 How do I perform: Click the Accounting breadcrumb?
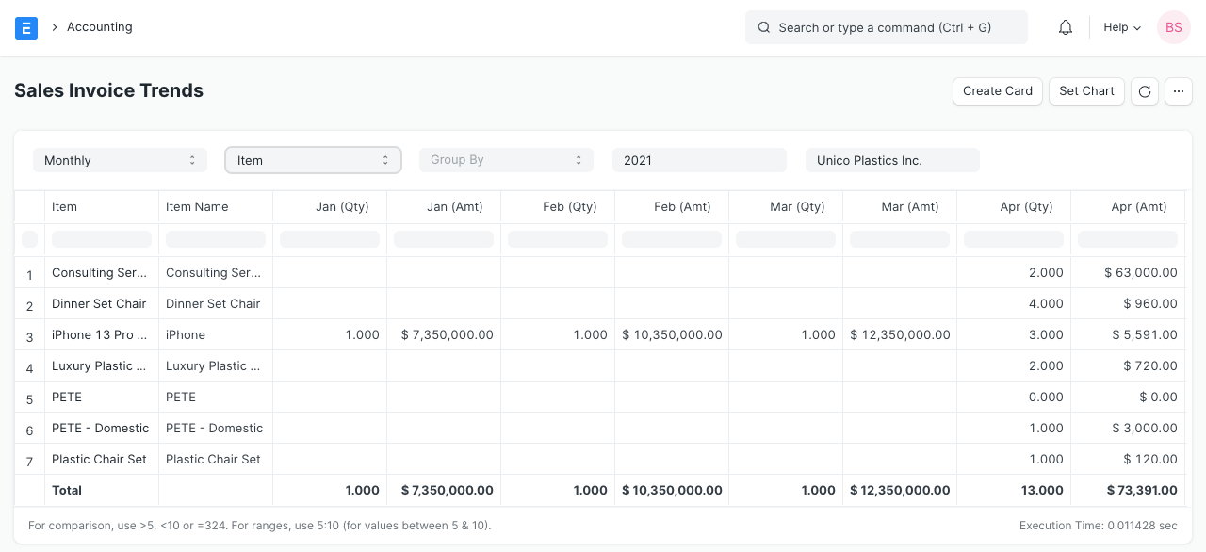click(100, 27)
